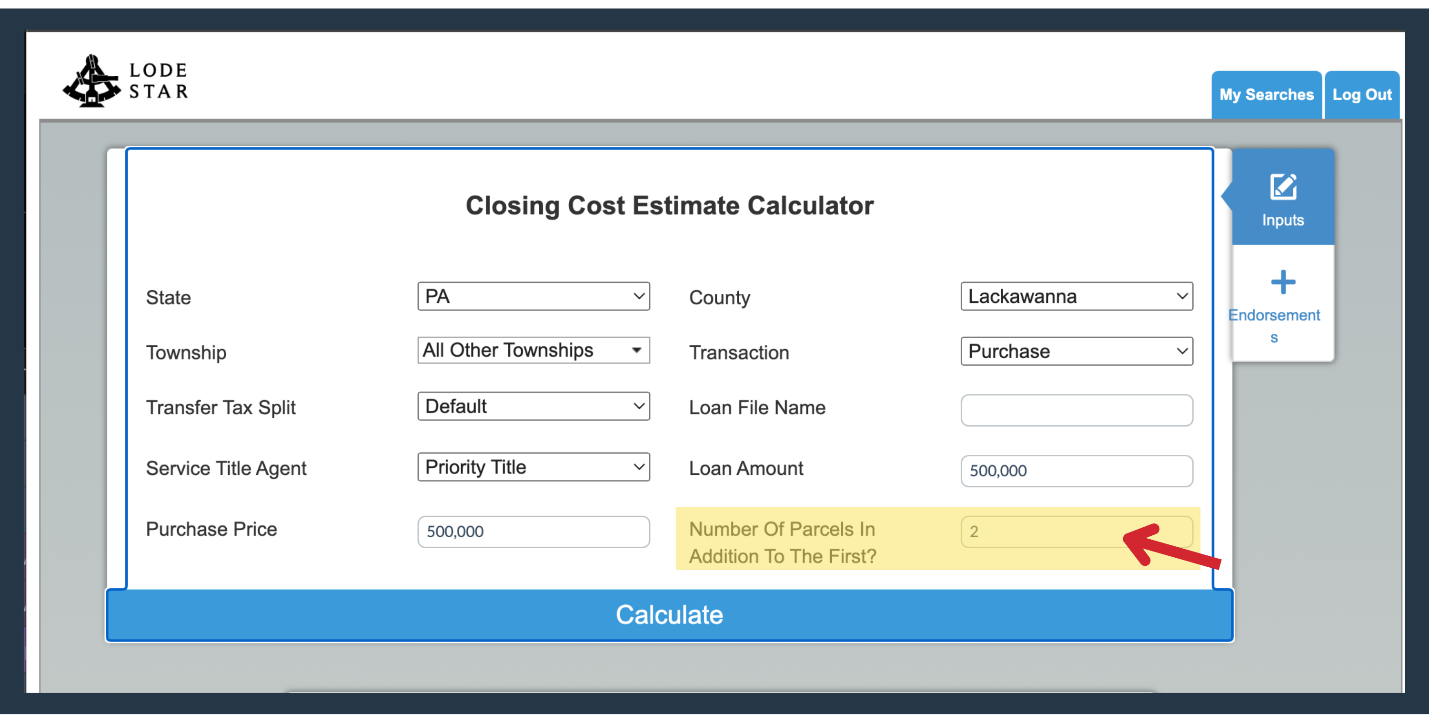Viewport: 1429px width, 723px height.
Task: Click the Number Of Parcels field
Action: click(1076, 532)
